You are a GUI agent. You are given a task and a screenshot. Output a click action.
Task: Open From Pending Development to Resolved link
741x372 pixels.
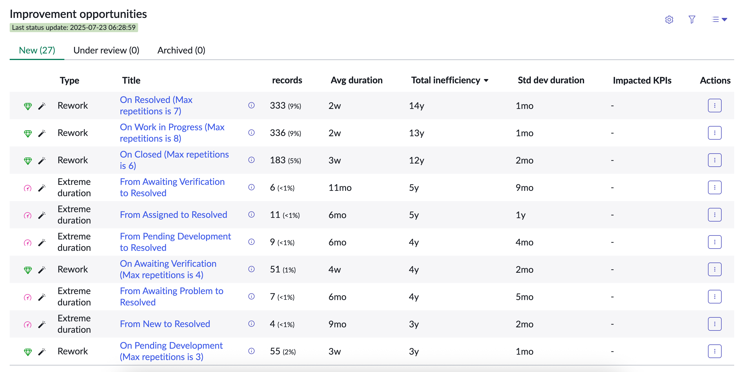pos(175,242)
